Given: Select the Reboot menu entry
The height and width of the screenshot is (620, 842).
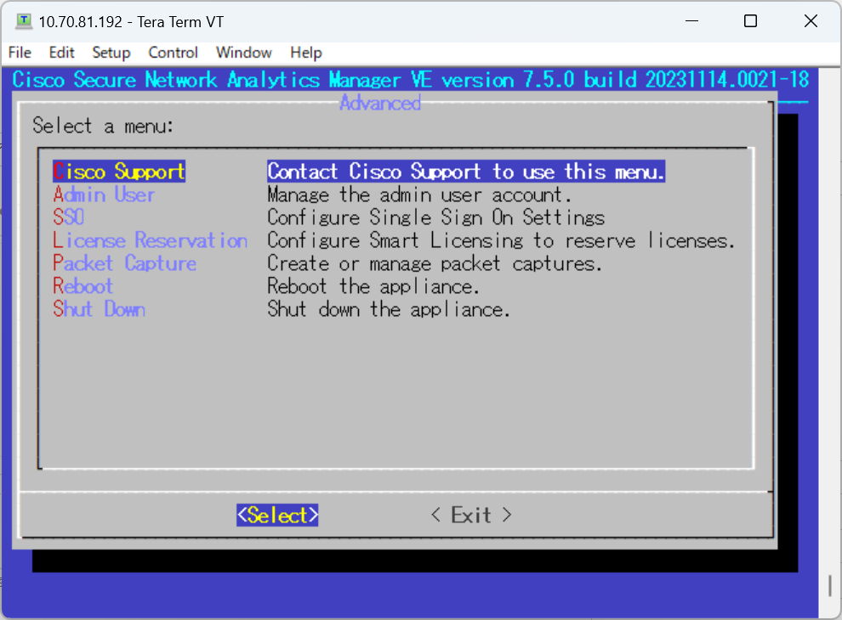Looking at the screenshot, I should point(82,286).
